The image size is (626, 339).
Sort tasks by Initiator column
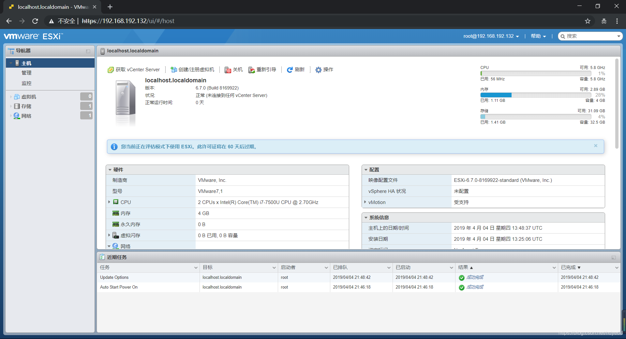point(288,267)
